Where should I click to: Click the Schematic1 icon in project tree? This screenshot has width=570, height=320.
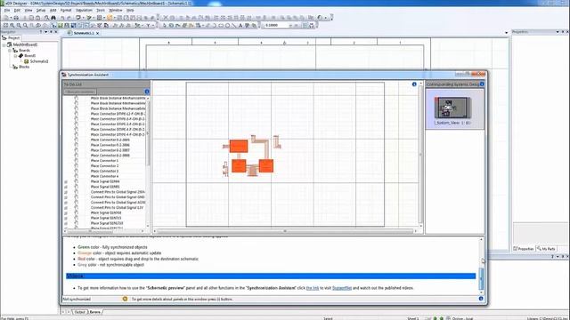tap(26, 61)
